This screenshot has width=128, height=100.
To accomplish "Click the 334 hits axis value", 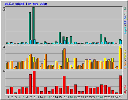I will 4,9.
